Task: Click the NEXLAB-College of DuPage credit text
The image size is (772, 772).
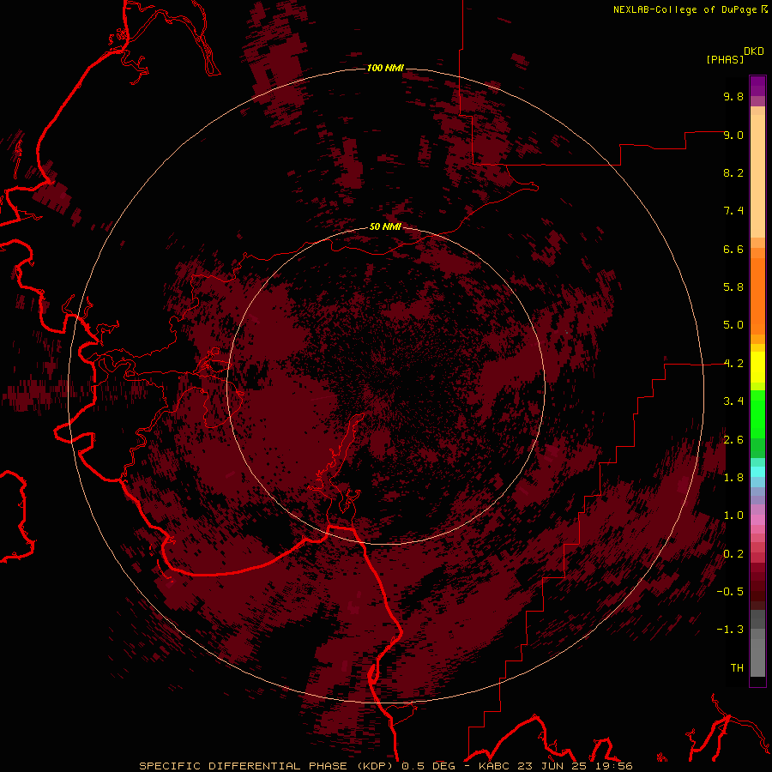Action: 685,9
